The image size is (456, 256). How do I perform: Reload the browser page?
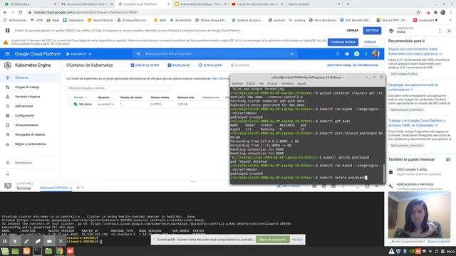click(x=21, y=12)
